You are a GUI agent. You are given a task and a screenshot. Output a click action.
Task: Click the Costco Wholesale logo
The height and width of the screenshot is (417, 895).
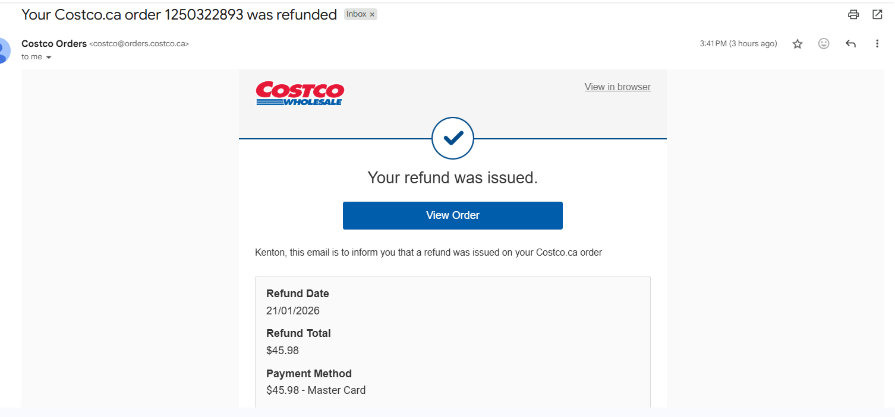(300, 94)
